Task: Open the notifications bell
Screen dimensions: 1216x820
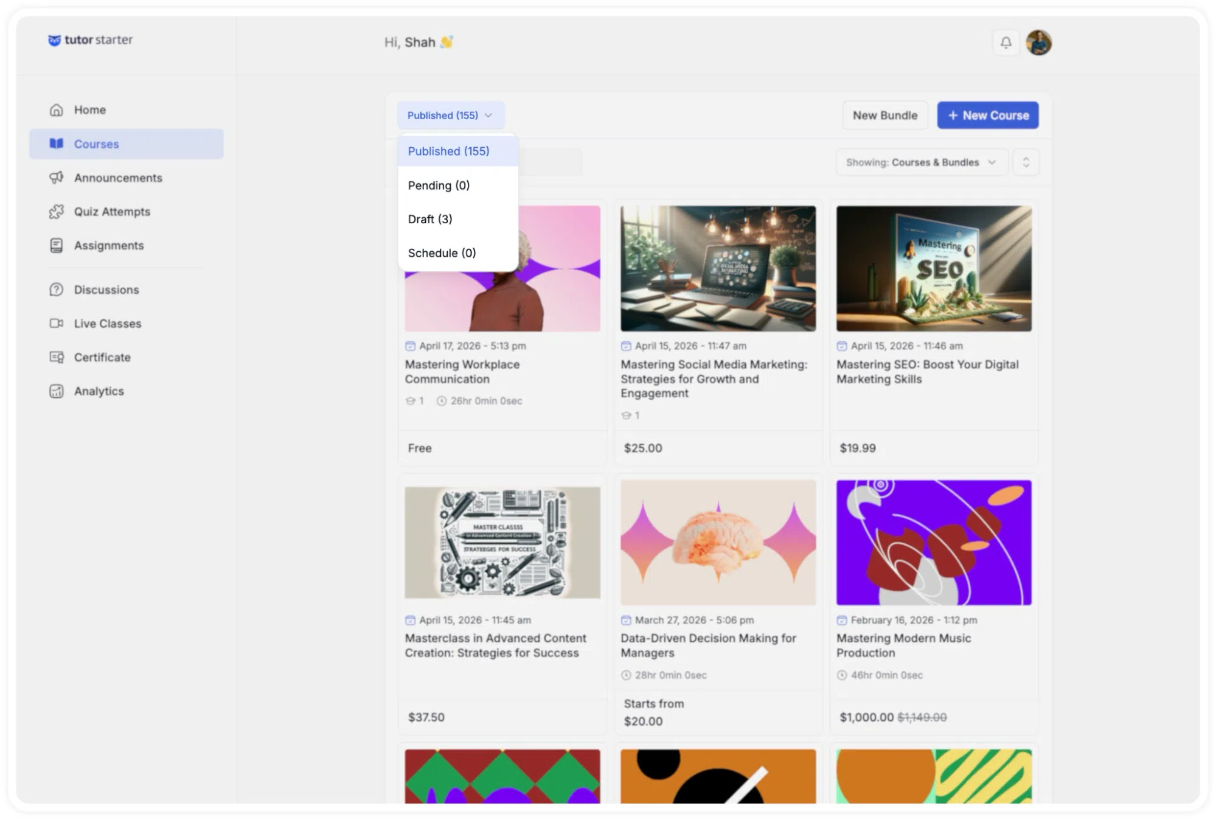Action: pos(1006,43)
